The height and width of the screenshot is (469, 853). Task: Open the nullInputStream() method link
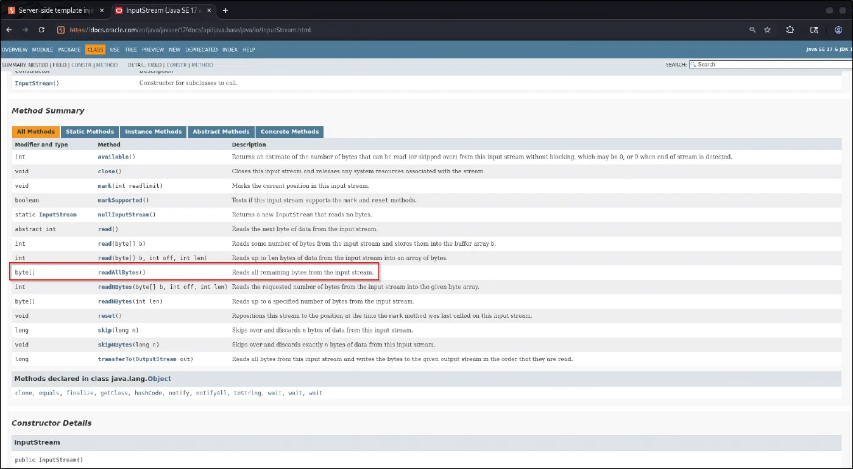pyautogui.click(x=124, y=215)
